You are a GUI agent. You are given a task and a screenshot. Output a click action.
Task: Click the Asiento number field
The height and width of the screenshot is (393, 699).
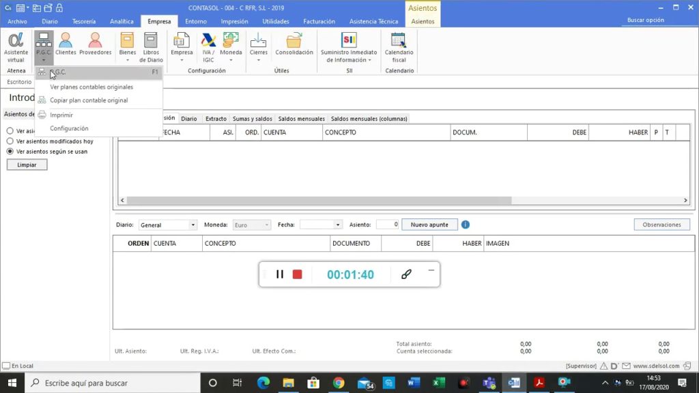click(x=387, y=224)
